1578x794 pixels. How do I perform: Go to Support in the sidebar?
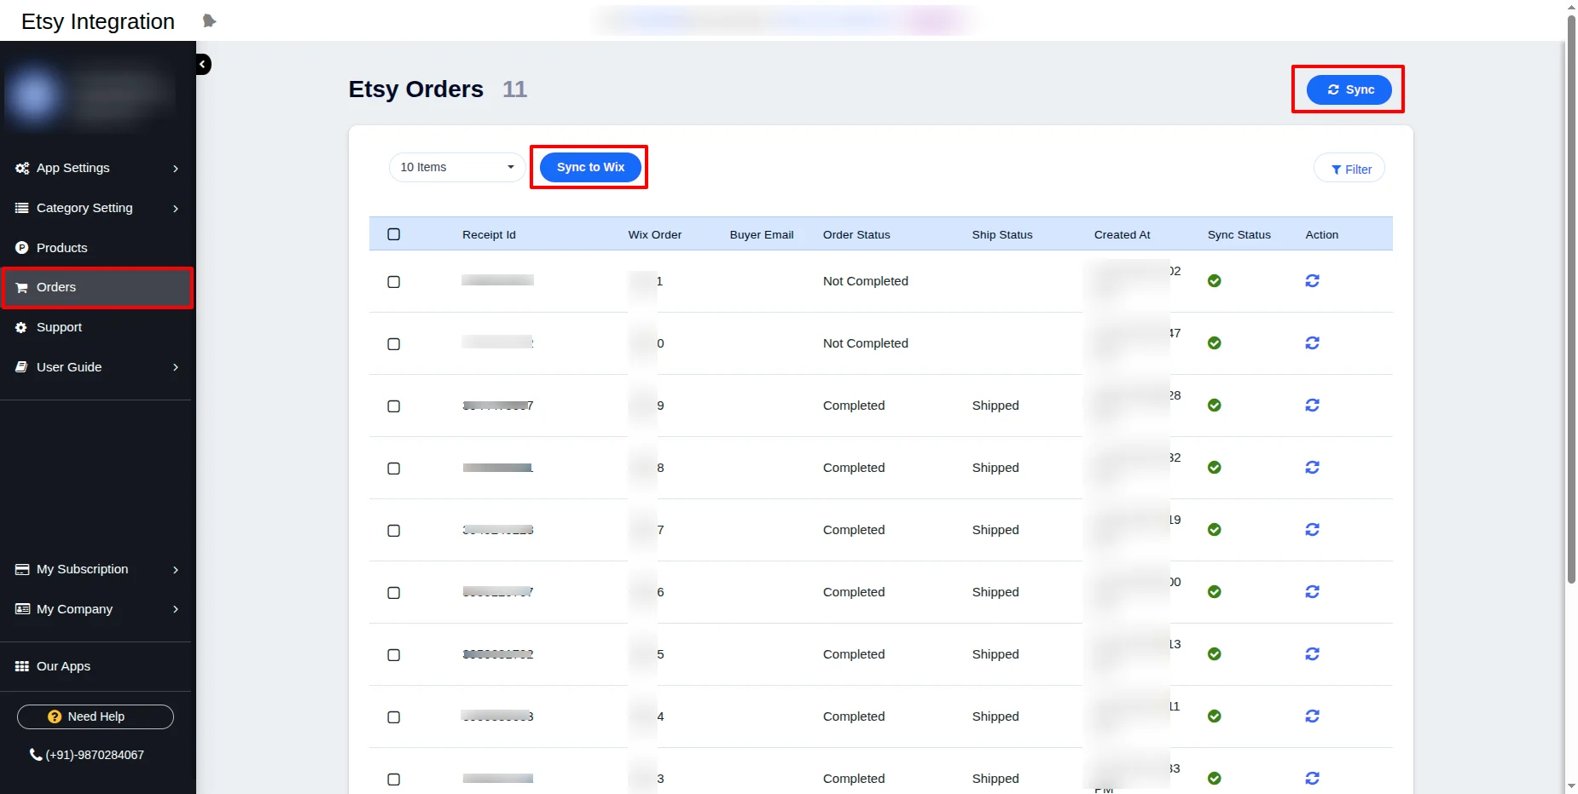[59, 327]
